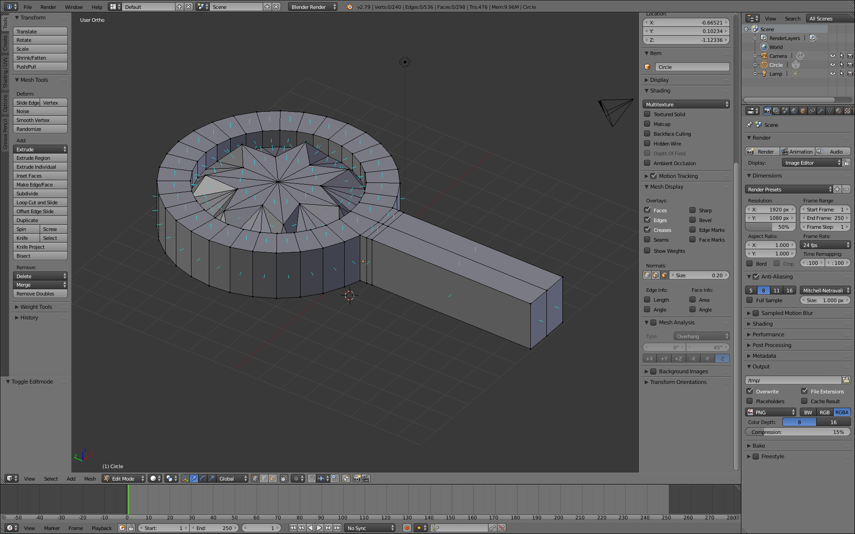
Task: Uncheck the Overwrite output checkbox
Action: tap(749, 391)
